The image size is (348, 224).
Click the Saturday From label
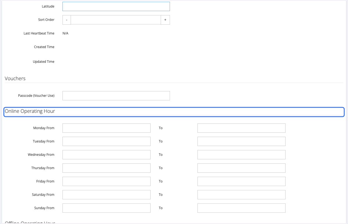coord(43,195)
